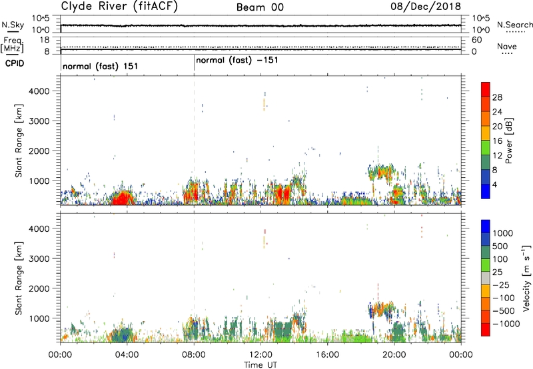Screen dimensions: 533x369
Task: Select the 'Freq. [MHz]' axis label
Action: [12, 45]
